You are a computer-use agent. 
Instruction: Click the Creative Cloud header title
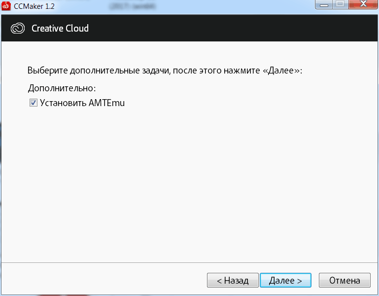pos(60,28)
